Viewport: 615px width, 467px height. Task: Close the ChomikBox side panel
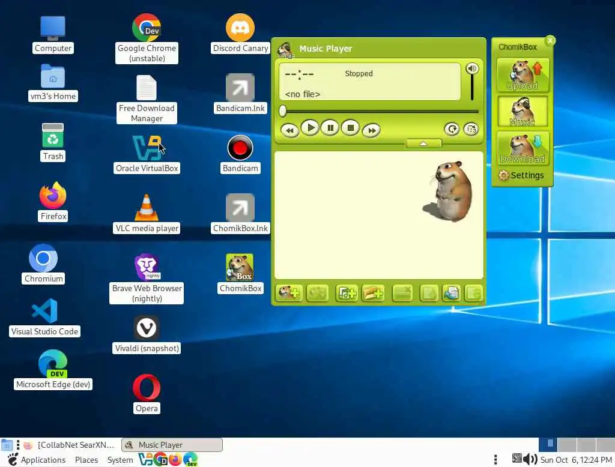click(x=550, y=40)
